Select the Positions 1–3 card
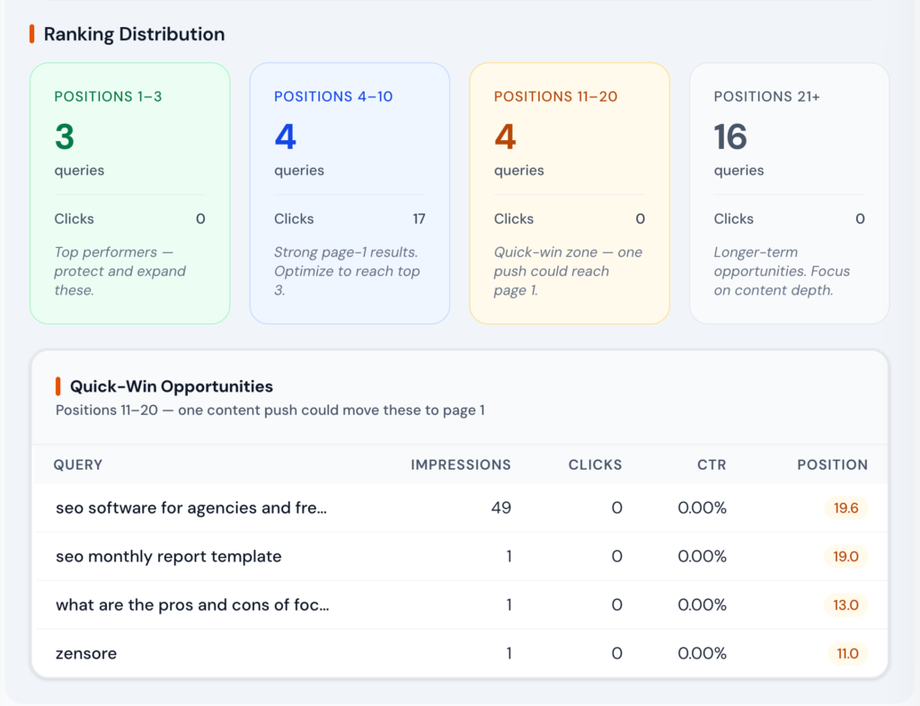 pos(129,192)
